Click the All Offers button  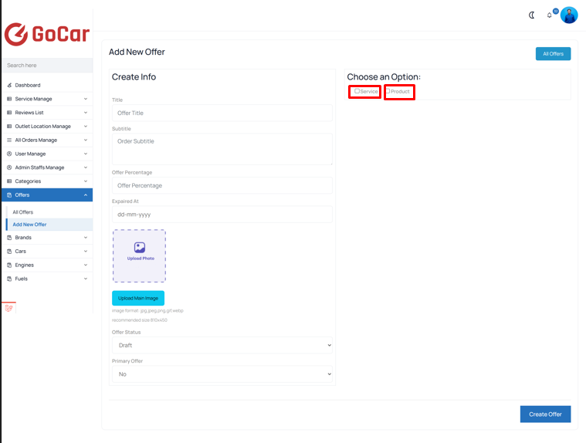tap(553, 54)
